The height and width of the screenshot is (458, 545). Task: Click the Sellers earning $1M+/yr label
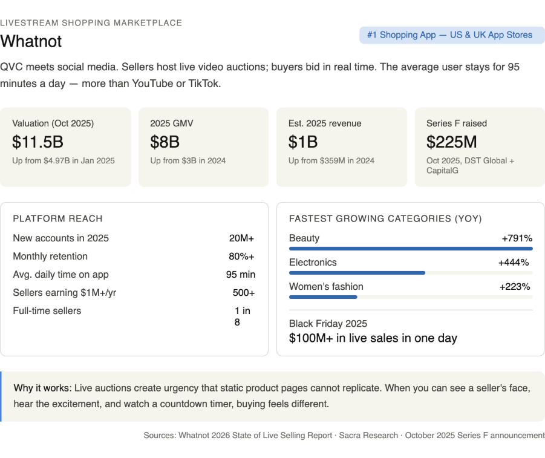pos(64,292)
